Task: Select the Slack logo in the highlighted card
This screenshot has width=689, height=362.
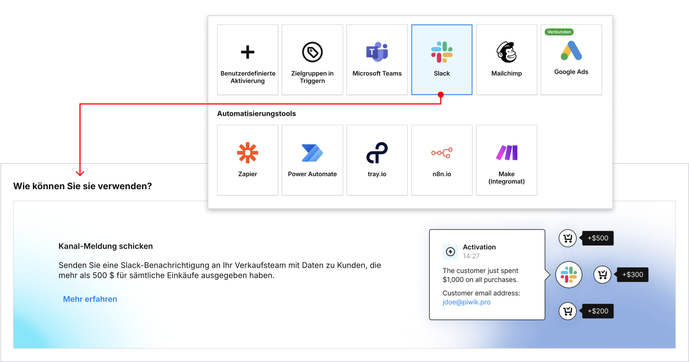Action: (x=442, y=52)
